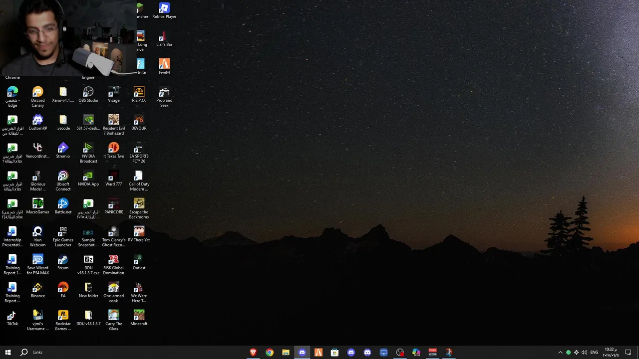Open Liar's Bar desktop shortcut
Image resolution: width=639 pixels, height=359 pixels.
pos(164,39)
